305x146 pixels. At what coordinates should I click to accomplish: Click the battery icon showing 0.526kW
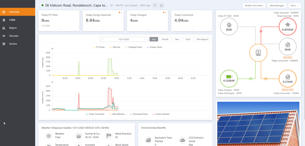click(x=229, y=79)
